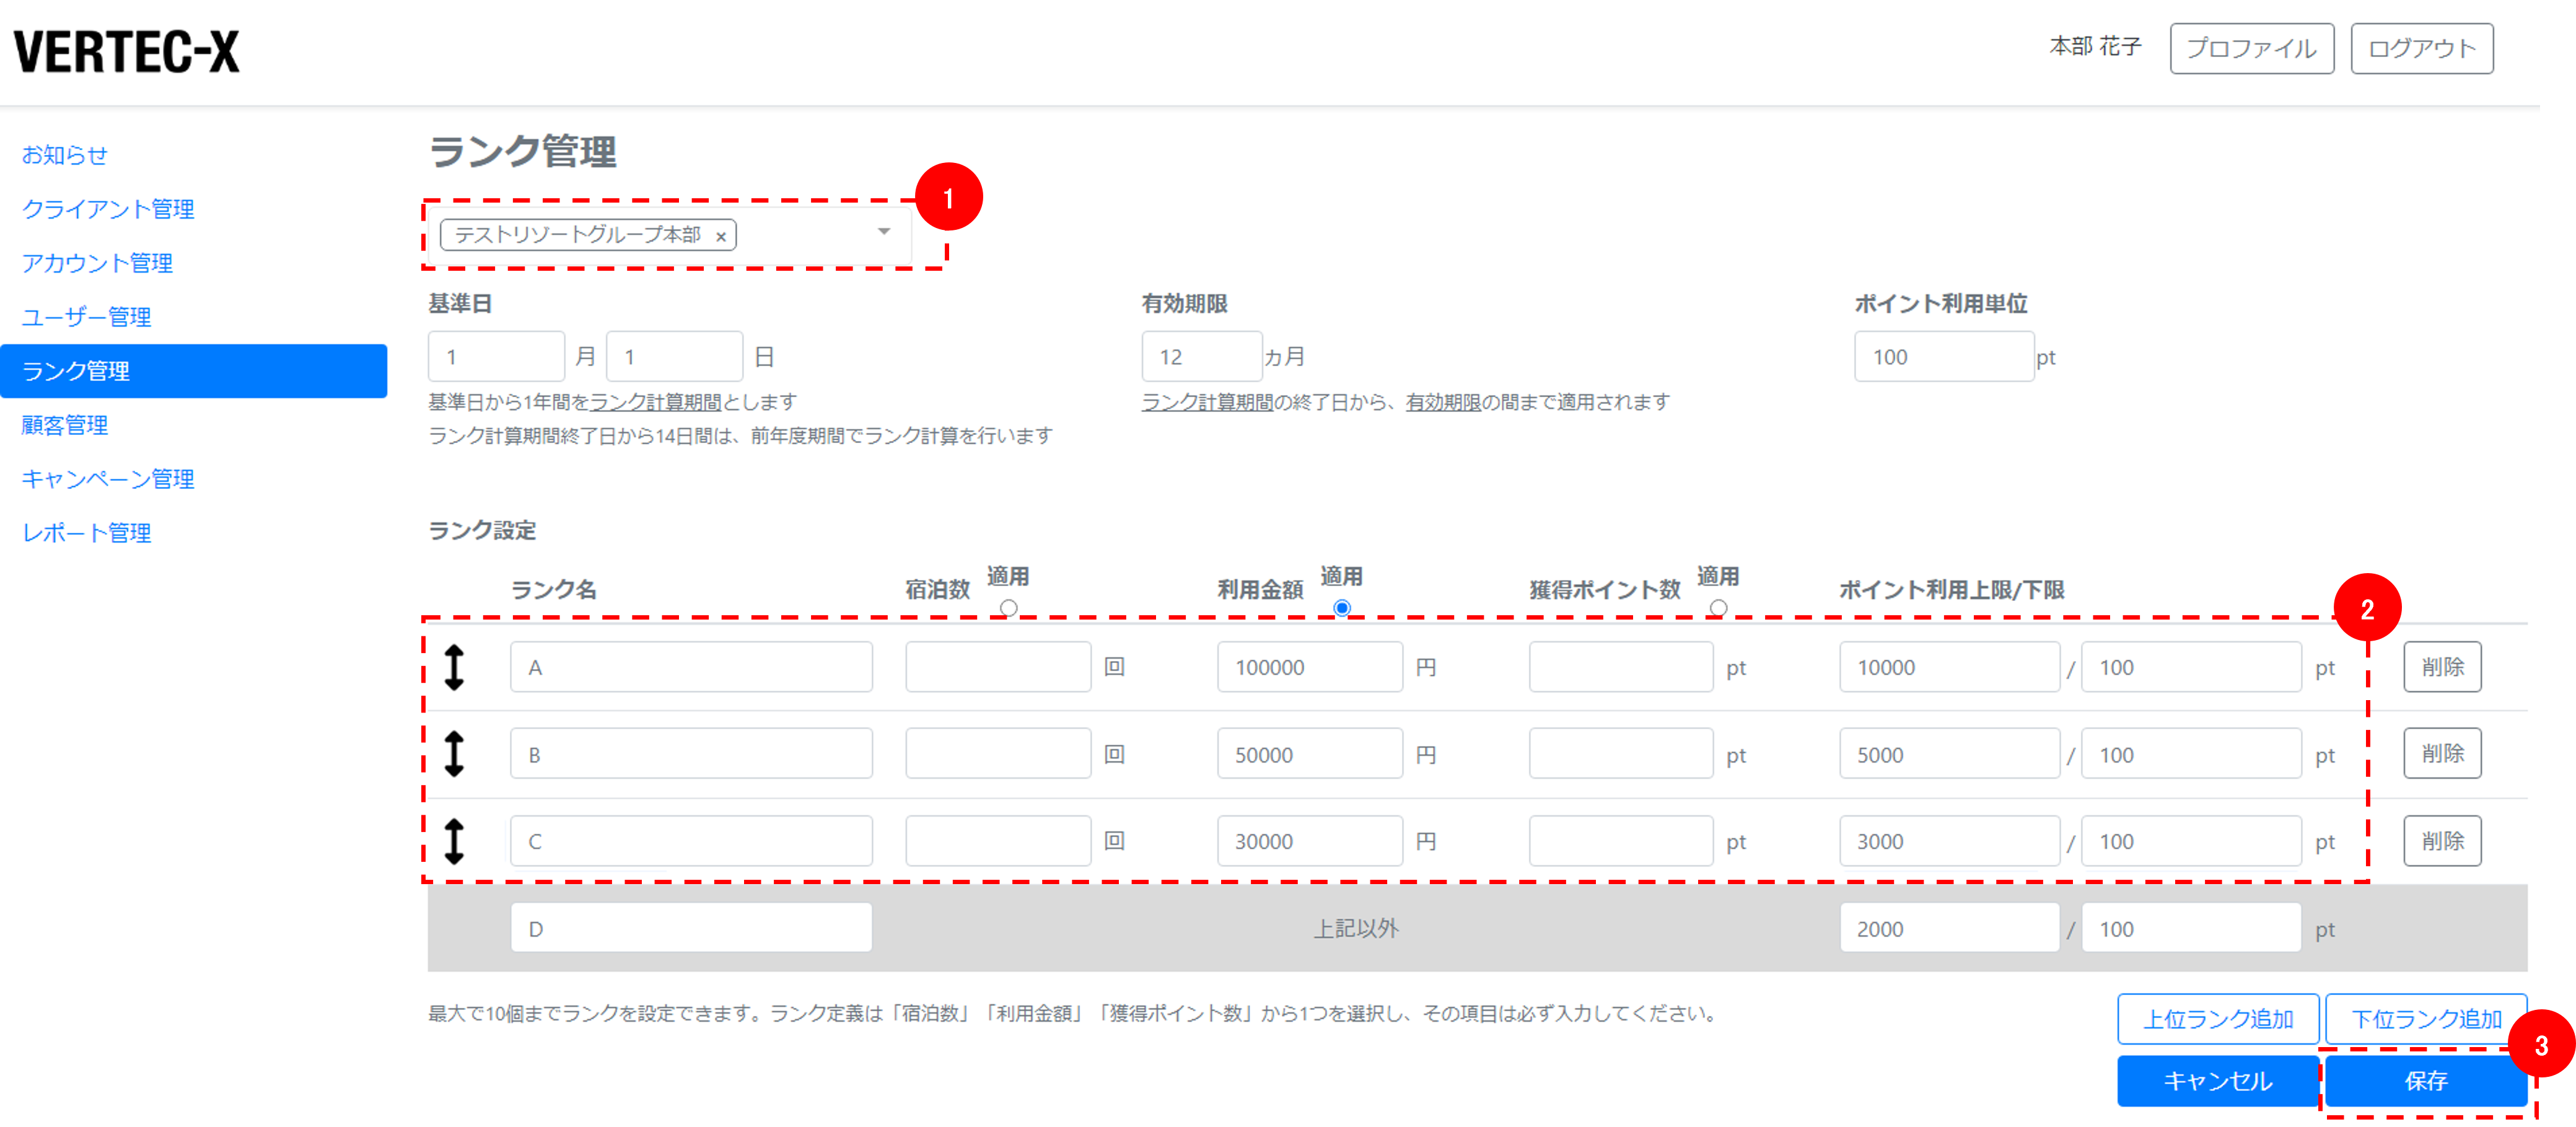Click 削除 for rank A
2576x1127 pixels.
click(2442, 667)
